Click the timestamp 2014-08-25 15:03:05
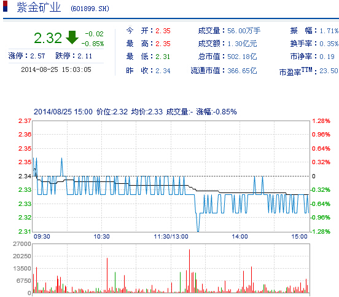 coord(56,69)
